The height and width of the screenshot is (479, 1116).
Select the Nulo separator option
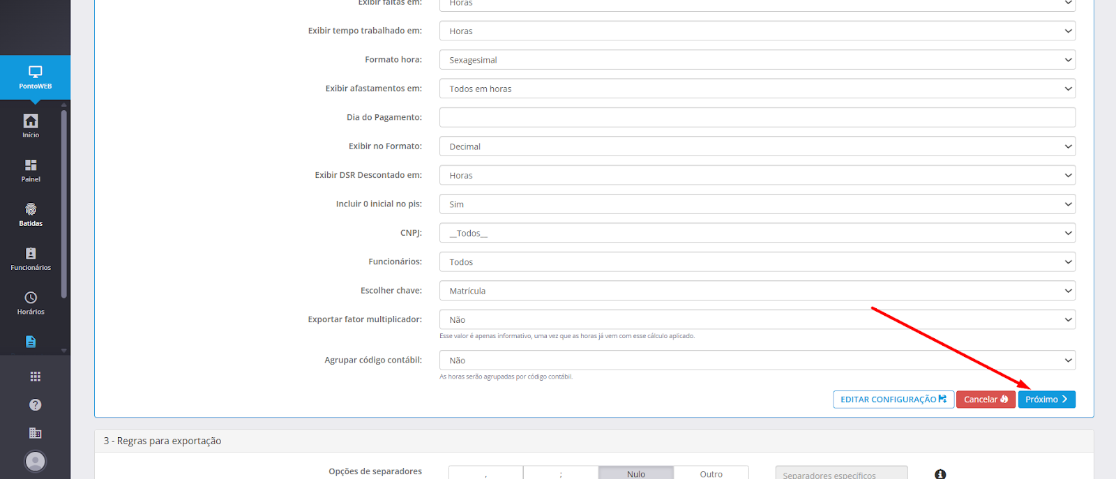(636, 473)
